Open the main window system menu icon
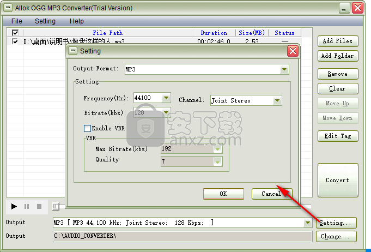This screenshot has width=371, height=252. (x=8, y=8)
